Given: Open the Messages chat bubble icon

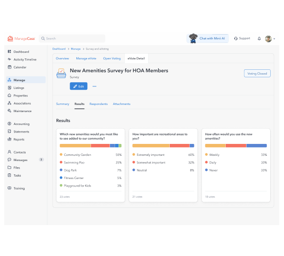Looking at the screenshot, I should pyautogui.click(x=9, y=160).
